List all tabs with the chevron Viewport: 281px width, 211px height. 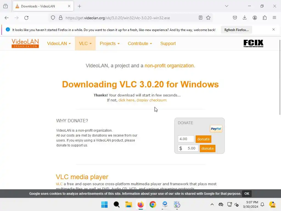226,6
